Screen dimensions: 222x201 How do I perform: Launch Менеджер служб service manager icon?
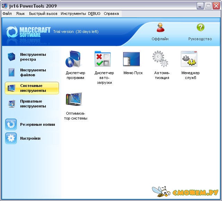189,59
